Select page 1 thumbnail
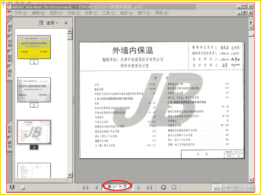 34,47
